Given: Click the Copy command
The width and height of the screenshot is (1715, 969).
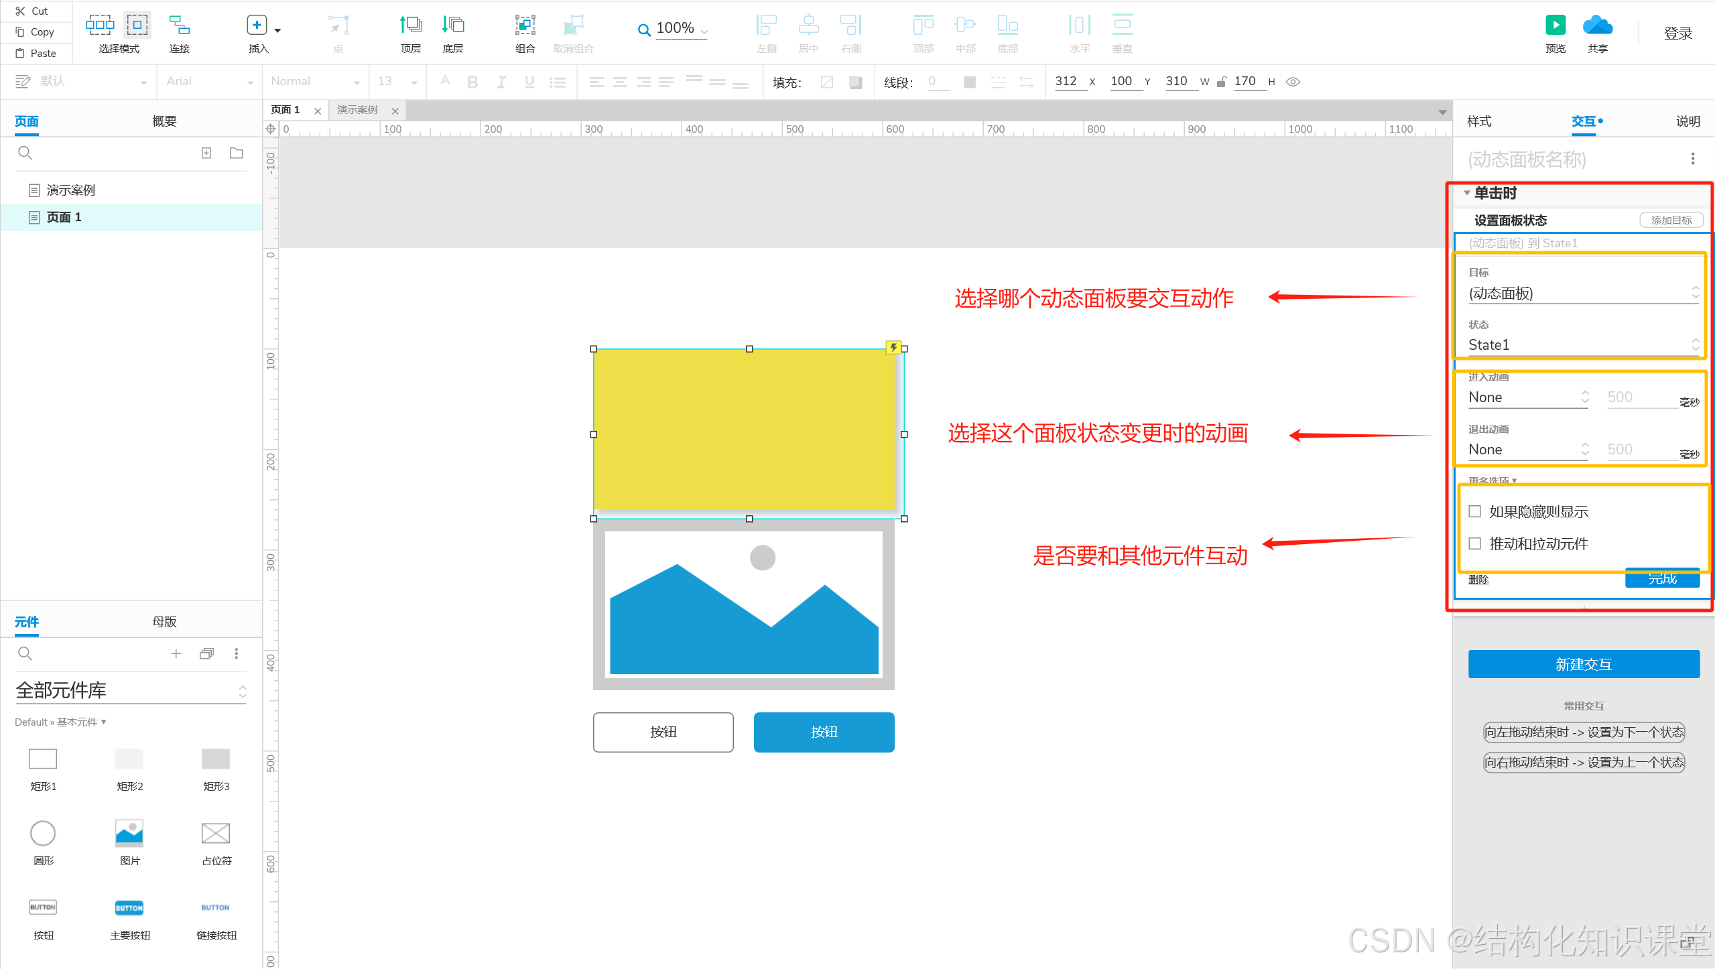Looking at the screenshot, I should tap(35, 31).
